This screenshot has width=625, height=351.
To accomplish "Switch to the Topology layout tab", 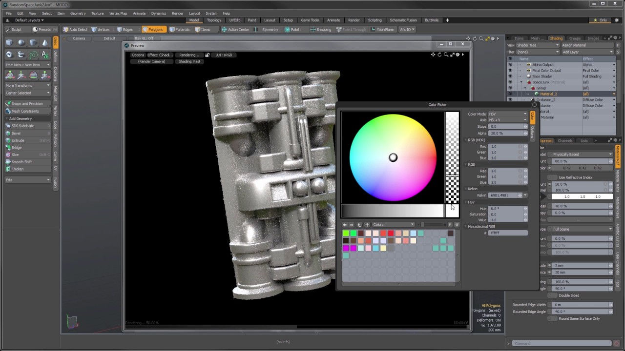I will coord(214,20).
